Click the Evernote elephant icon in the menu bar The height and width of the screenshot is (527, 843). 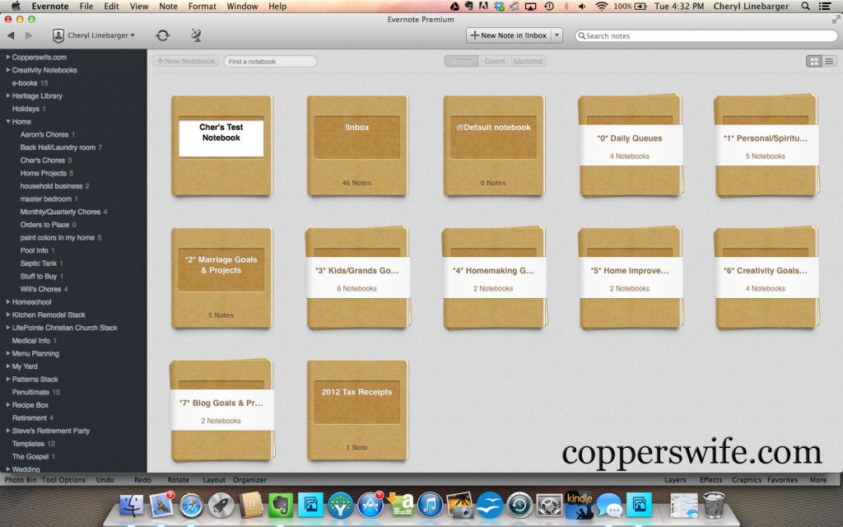468,7
